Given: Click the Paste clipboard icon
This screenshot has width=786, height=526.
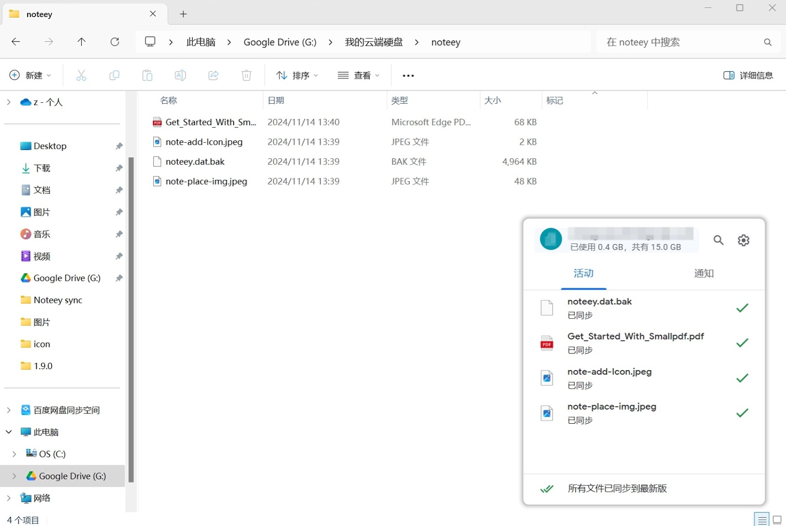Looking at the screenshot, I should pyautogui.click(x=147, y=75).
